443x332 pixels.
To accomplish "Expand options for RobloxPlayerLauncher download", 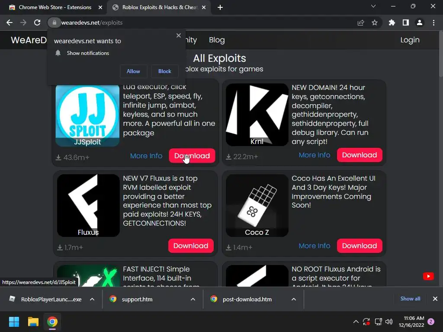I will pos(92,299).
